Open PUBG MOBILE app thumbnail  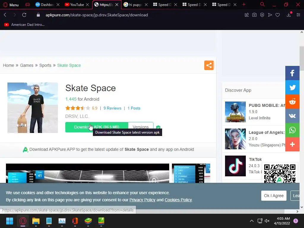(x=235, y=112)
